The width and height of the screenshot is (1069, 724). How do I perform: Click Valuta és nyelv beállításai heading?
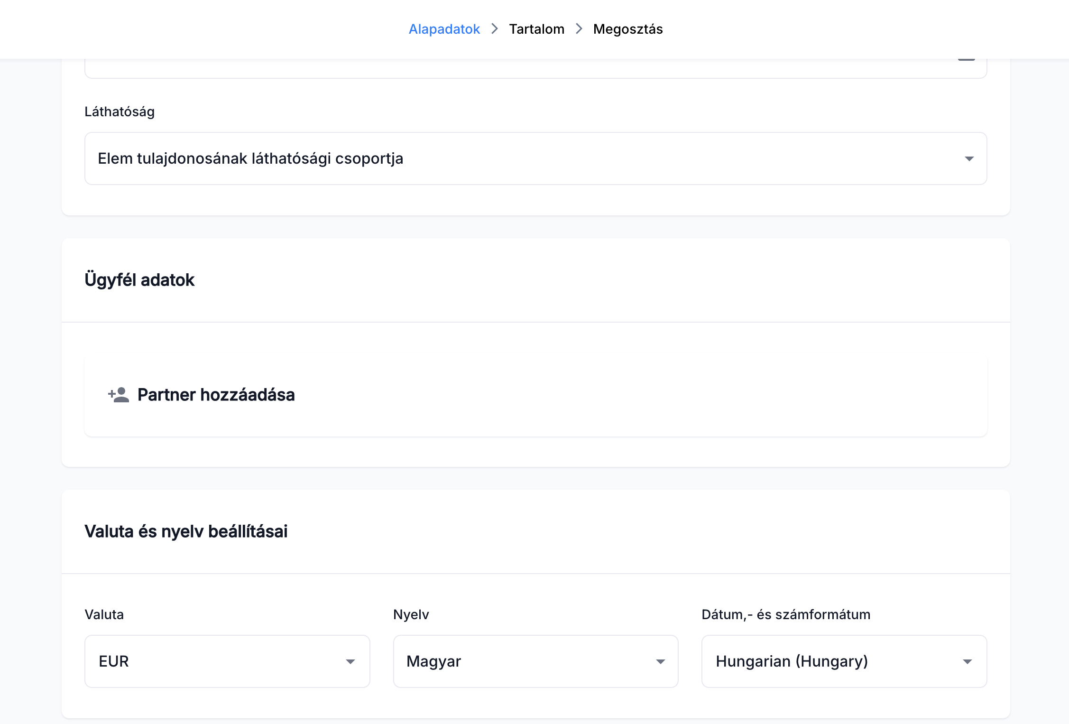[x=186, y=531]
